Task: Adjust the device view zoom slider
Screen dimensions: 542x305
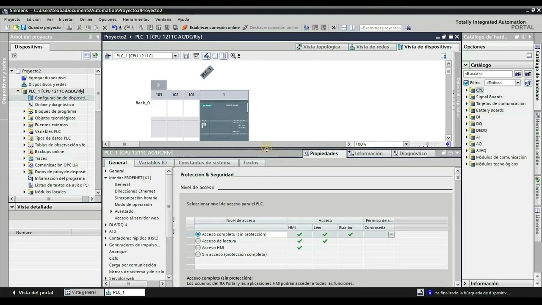Action: click(x=427, y=144)
